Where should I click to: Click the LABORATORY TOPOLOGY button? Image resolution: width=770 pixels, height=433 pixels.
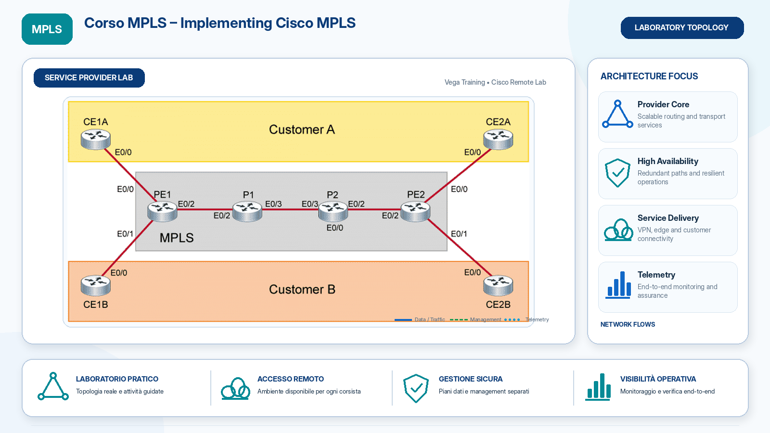point(682,28)
